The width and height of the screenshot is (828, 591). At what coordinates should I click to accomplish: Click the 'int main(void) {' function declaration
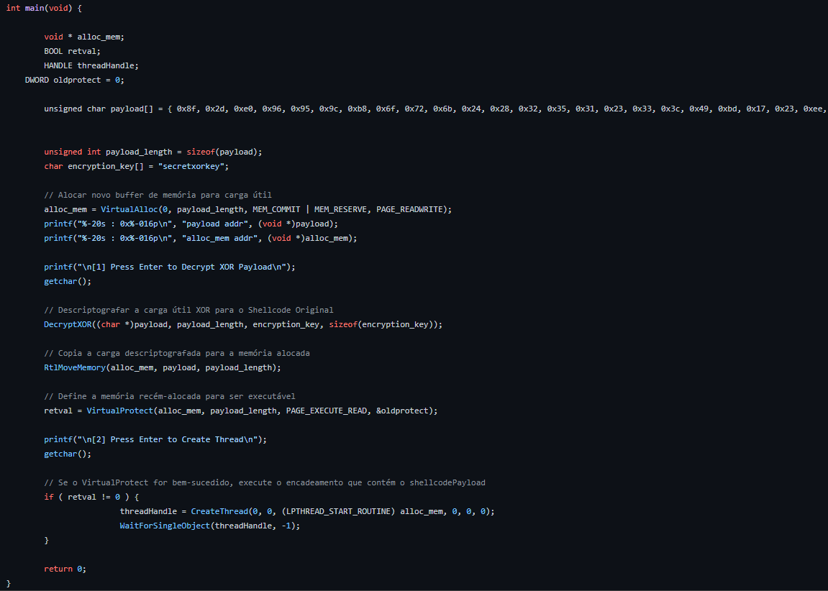pos(44,9)
